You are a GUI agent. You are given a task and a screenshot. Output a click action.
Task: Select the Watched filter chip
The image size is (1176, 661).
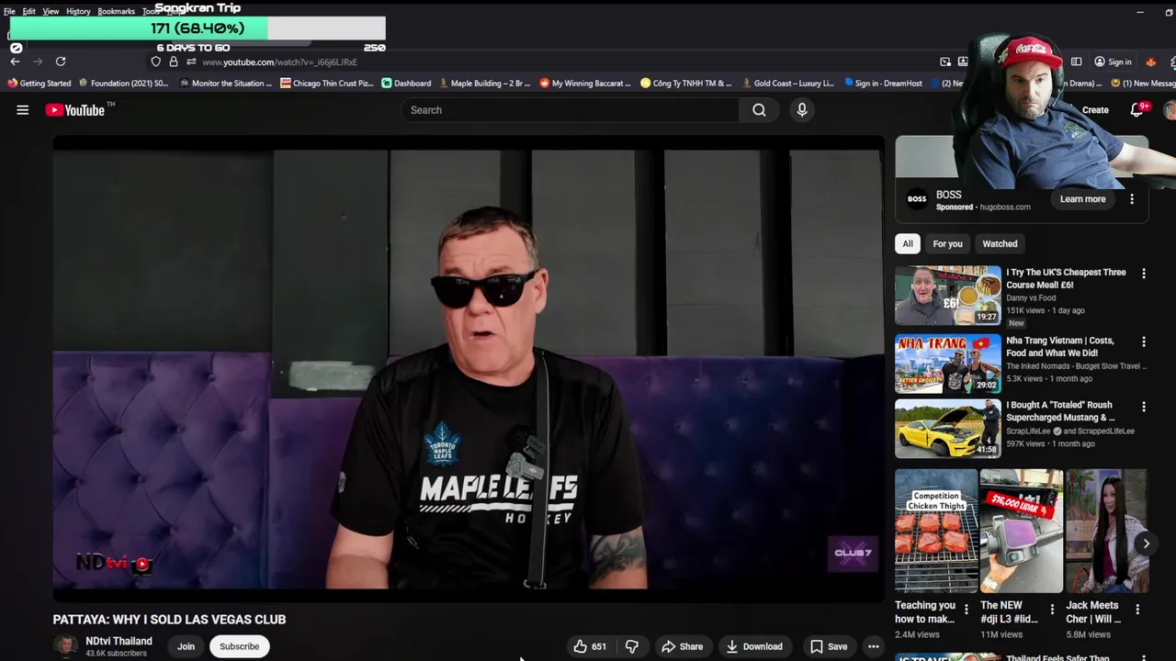[x=1000, y=244]
